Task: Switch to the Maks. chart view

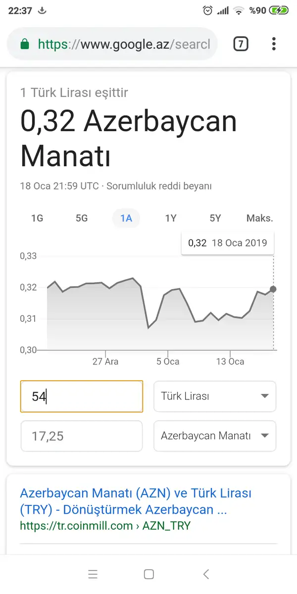Action: pos(259,218)
